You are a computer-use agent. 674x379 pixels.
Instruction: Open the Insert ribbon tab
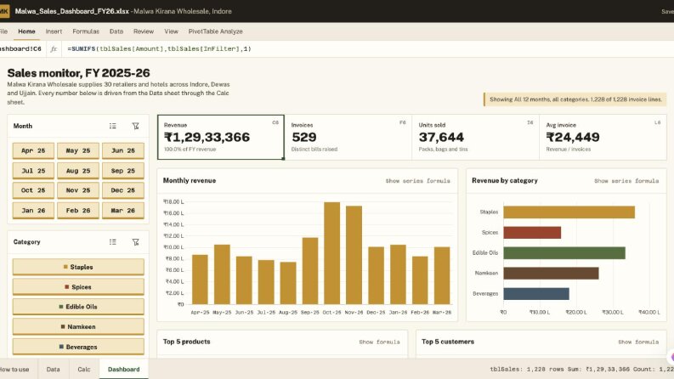tap(54, 31)
